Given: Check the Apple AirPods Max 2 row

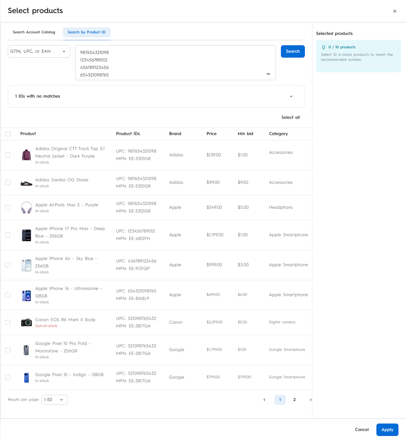Looking at the screenshot, I should pos(8,207).
